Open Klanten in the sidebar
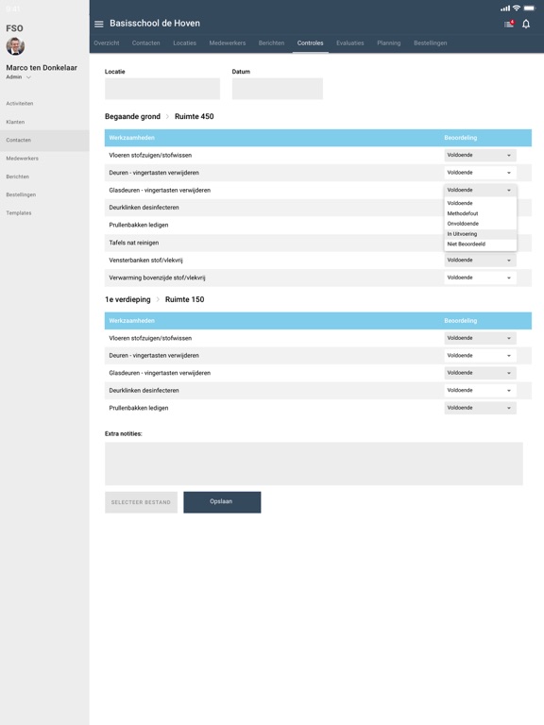 pos(15,122)
